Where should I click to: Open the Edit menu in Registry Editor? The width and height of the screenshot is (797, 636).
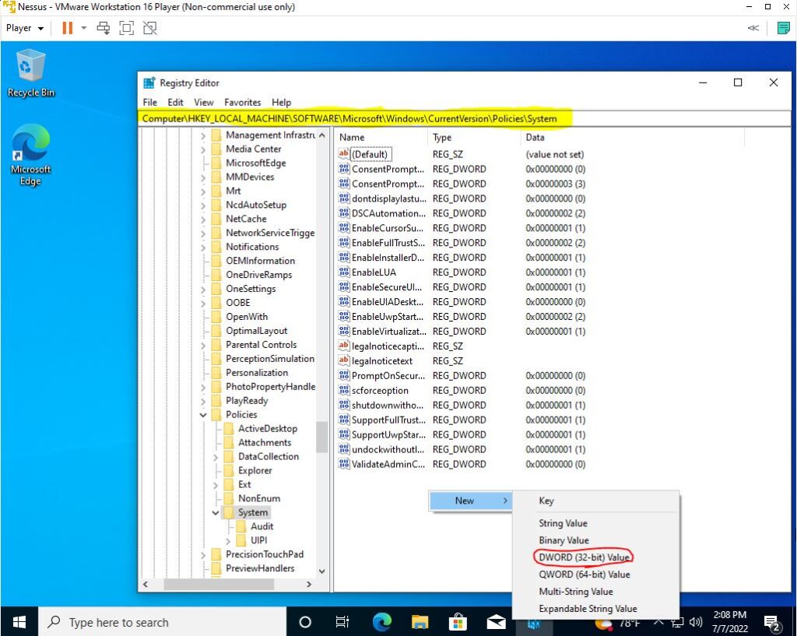[175, 102]
